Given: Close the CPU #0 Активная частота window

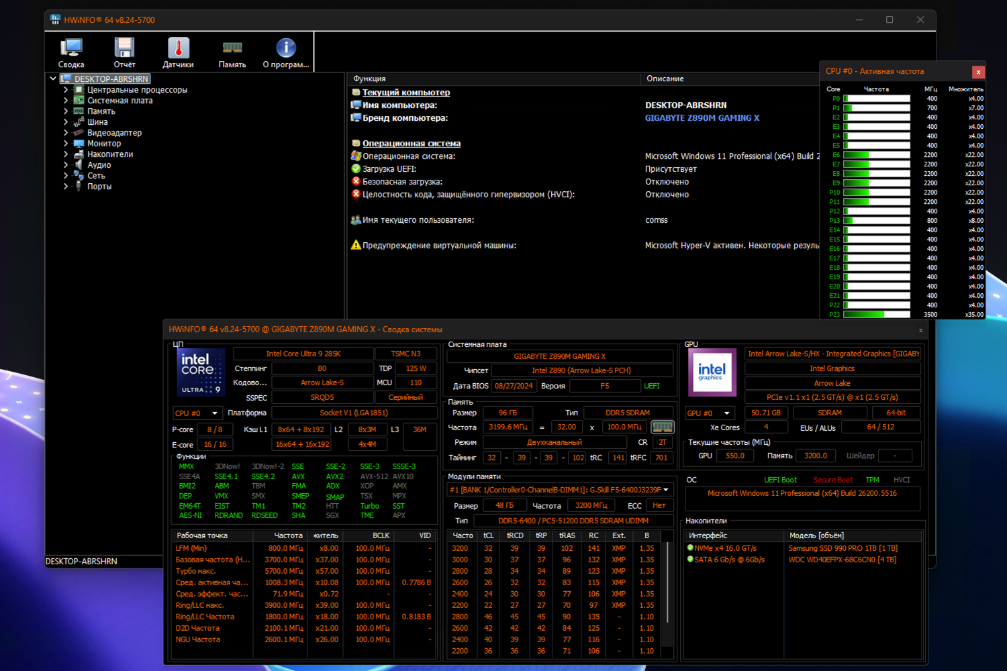Looking at the screenshot, I should coord(978,72).
